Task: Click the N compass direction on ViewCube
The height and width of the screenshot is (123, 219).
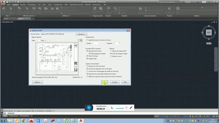Action: (x=209, y=26)
